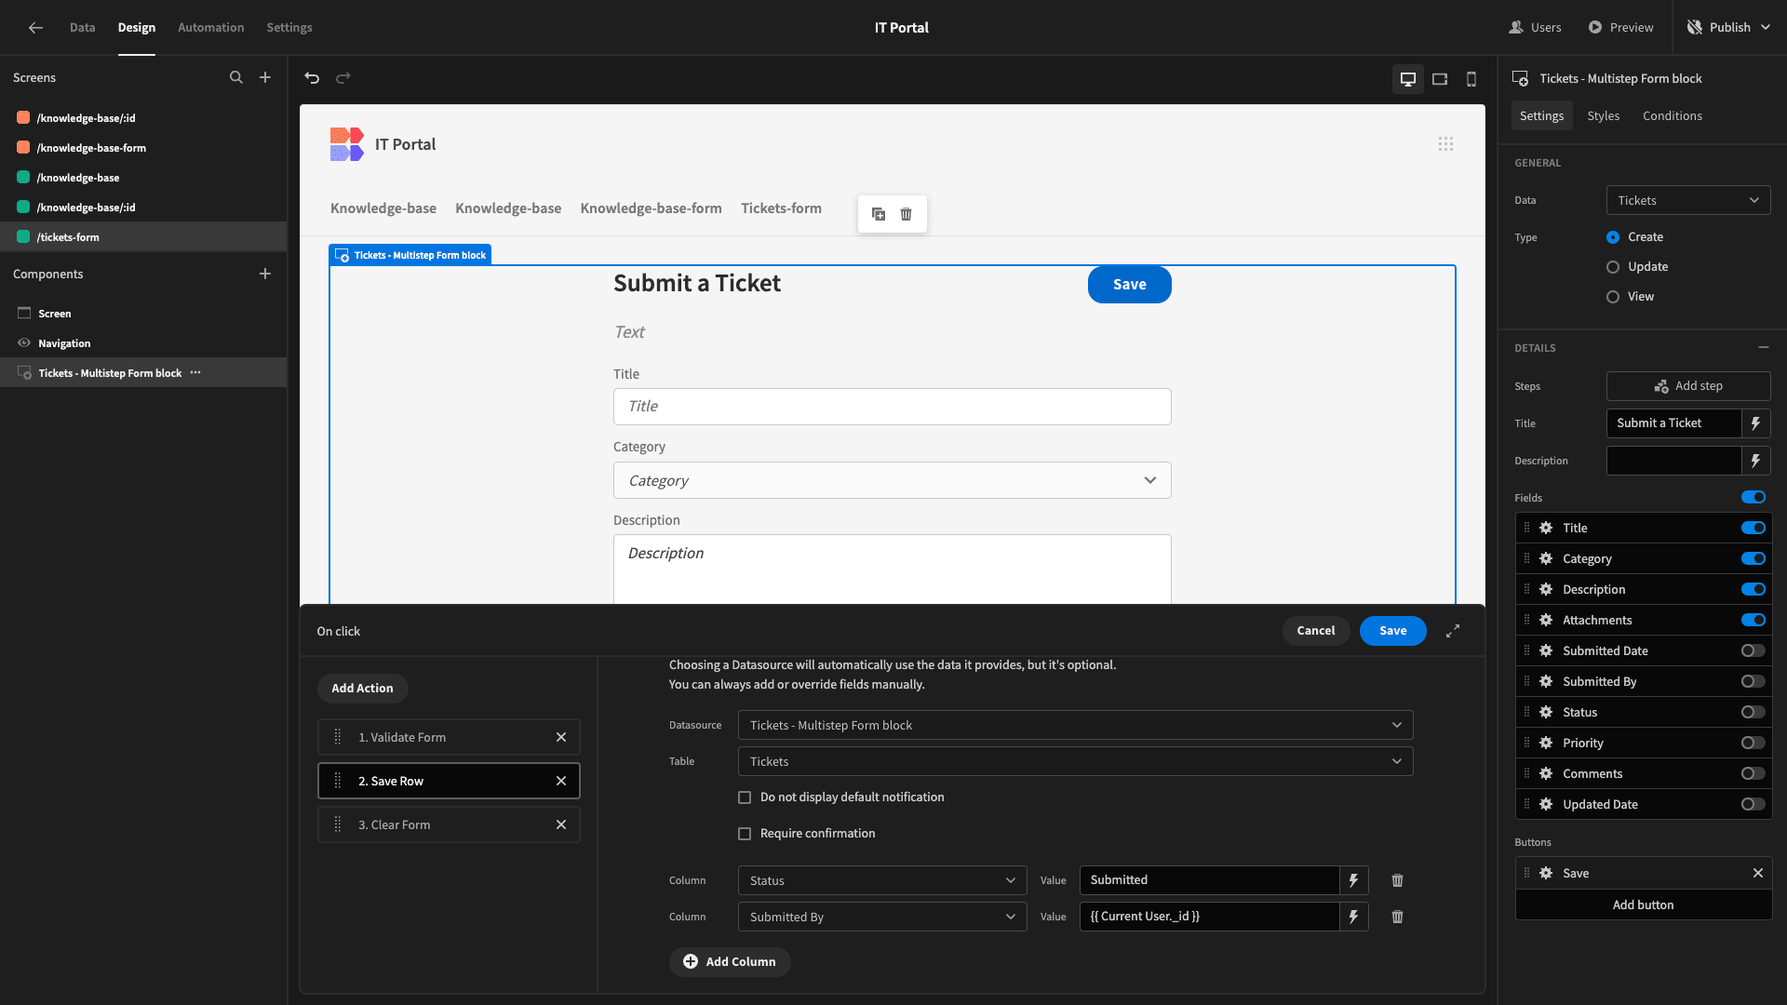Screen dimensions: 1787x1005
Task: Open the Status column dropdown
Action: point(882,880)
